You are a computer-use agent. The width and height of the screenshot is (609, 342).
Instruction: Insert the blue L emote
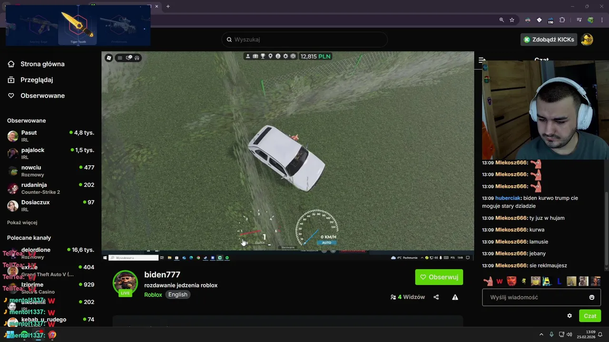click(559, 281)
